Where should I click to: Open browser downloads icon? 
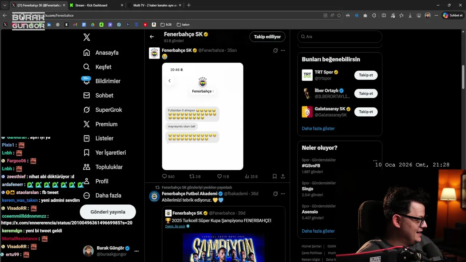[x=410, y=15]
